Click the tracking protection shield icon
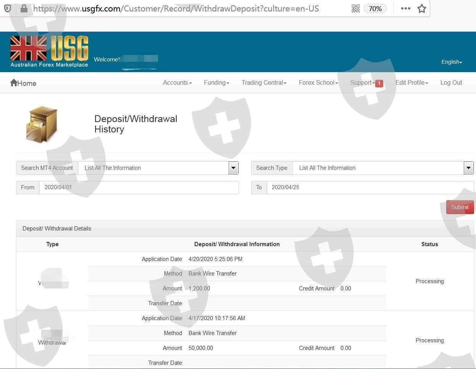476x369 pixels. coord(8,8)
